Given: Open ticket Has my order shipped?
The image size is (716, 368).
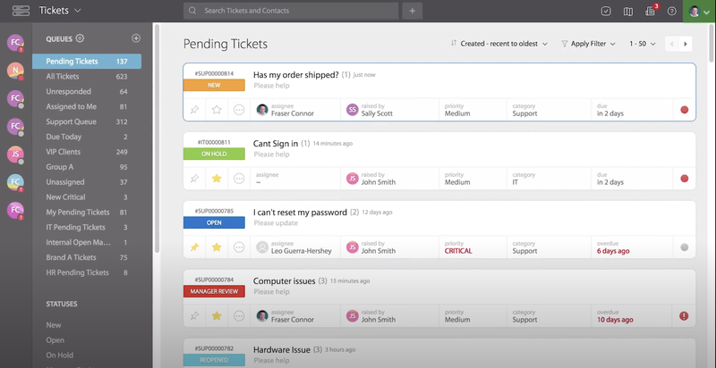Looking at the screenshot, I should (x=296, y=75).
